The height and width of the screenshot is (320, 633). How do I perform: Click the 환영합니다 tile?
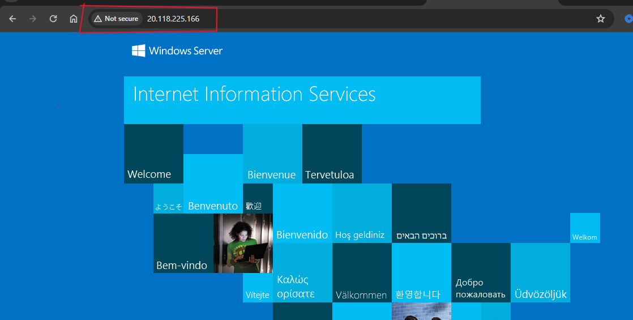[x=421, y=273]
